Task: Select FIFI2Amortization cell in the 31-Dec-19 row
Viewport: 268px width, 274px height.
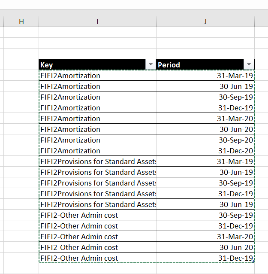Action: point(97,108)
